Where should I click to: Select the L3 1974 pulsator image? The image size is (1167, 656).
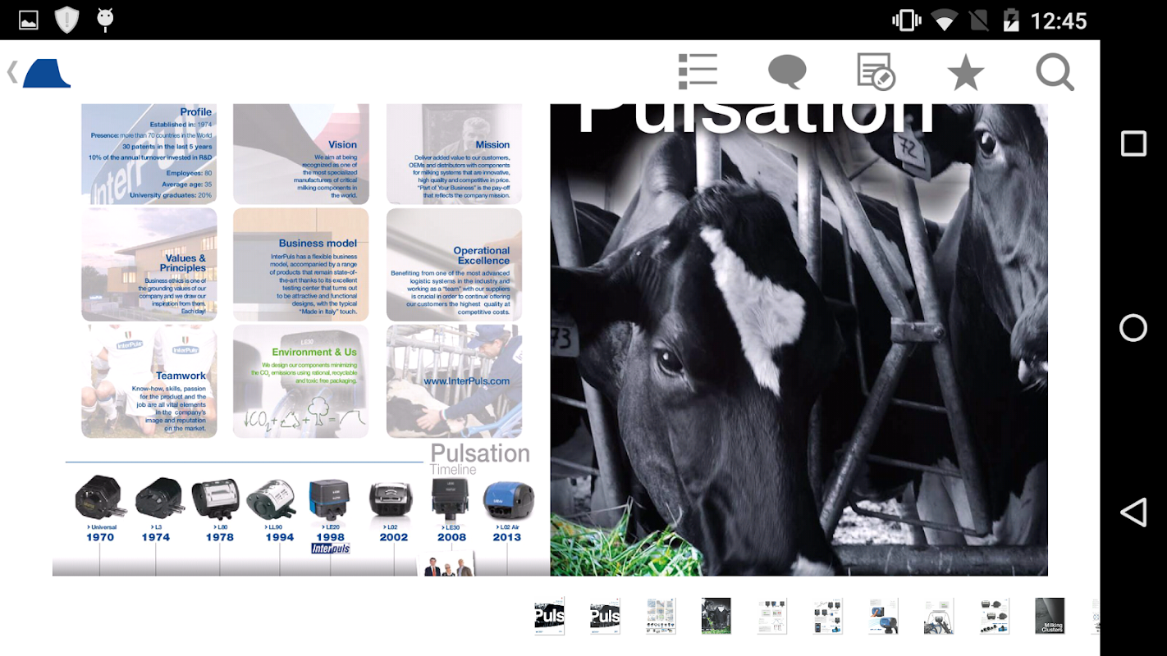point(158,497)
